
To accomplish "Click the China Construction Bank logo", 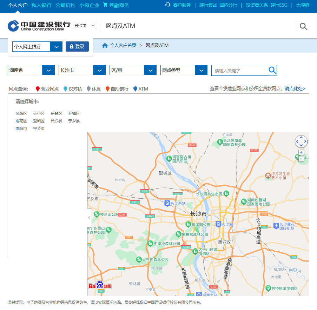I will pos(39,26).
